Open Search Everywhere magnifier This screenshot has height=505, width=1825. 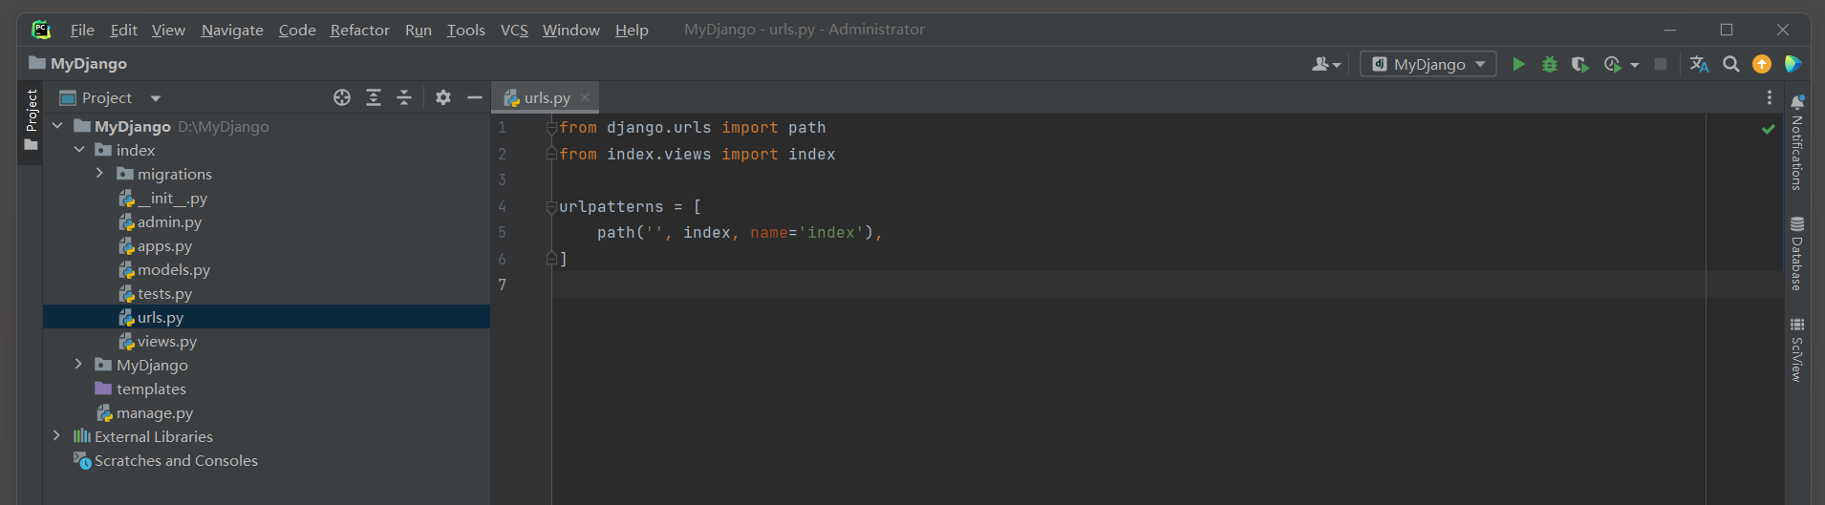[1730, 64]
